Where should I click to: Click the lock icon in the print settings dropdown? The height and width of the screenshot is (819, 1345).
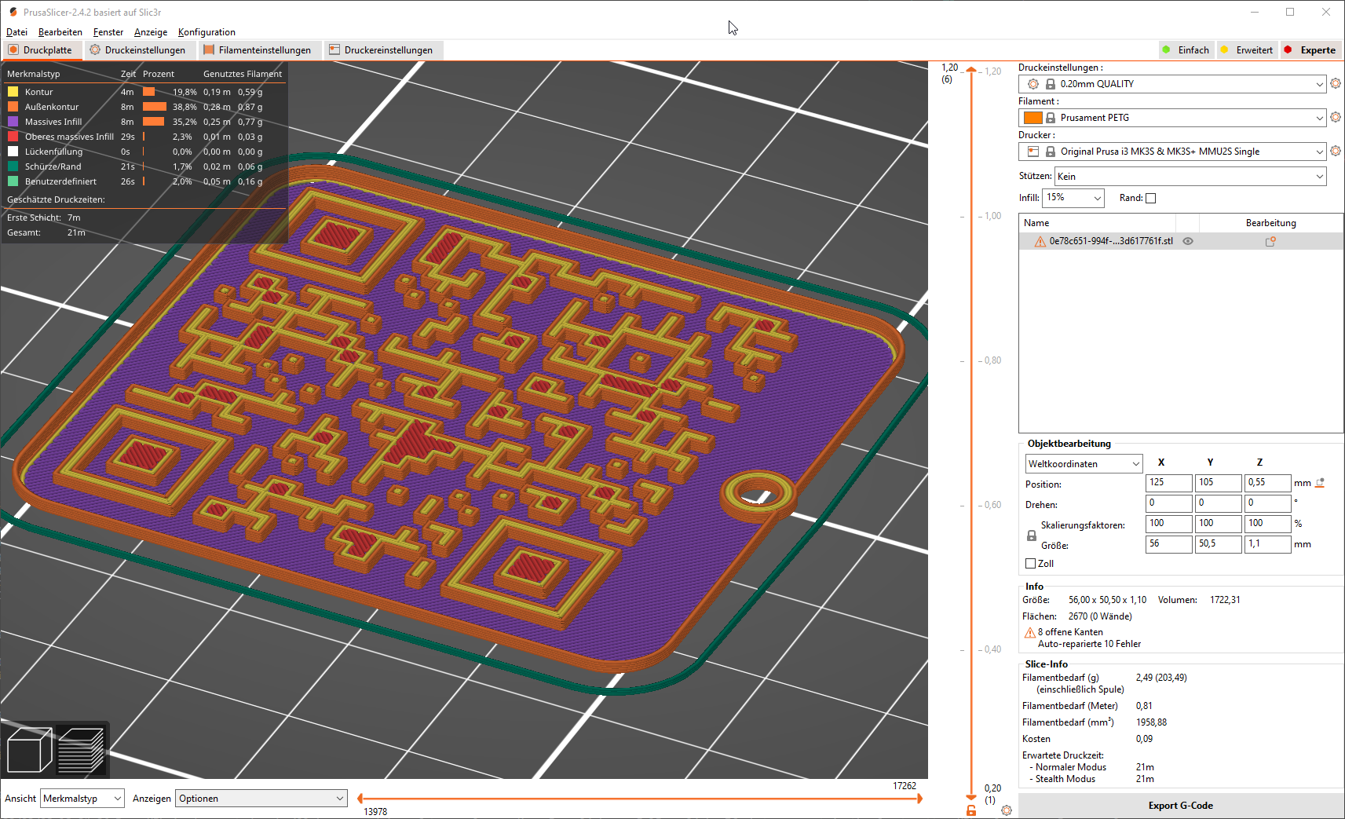pyautogui.click(x=1050, y=84)
